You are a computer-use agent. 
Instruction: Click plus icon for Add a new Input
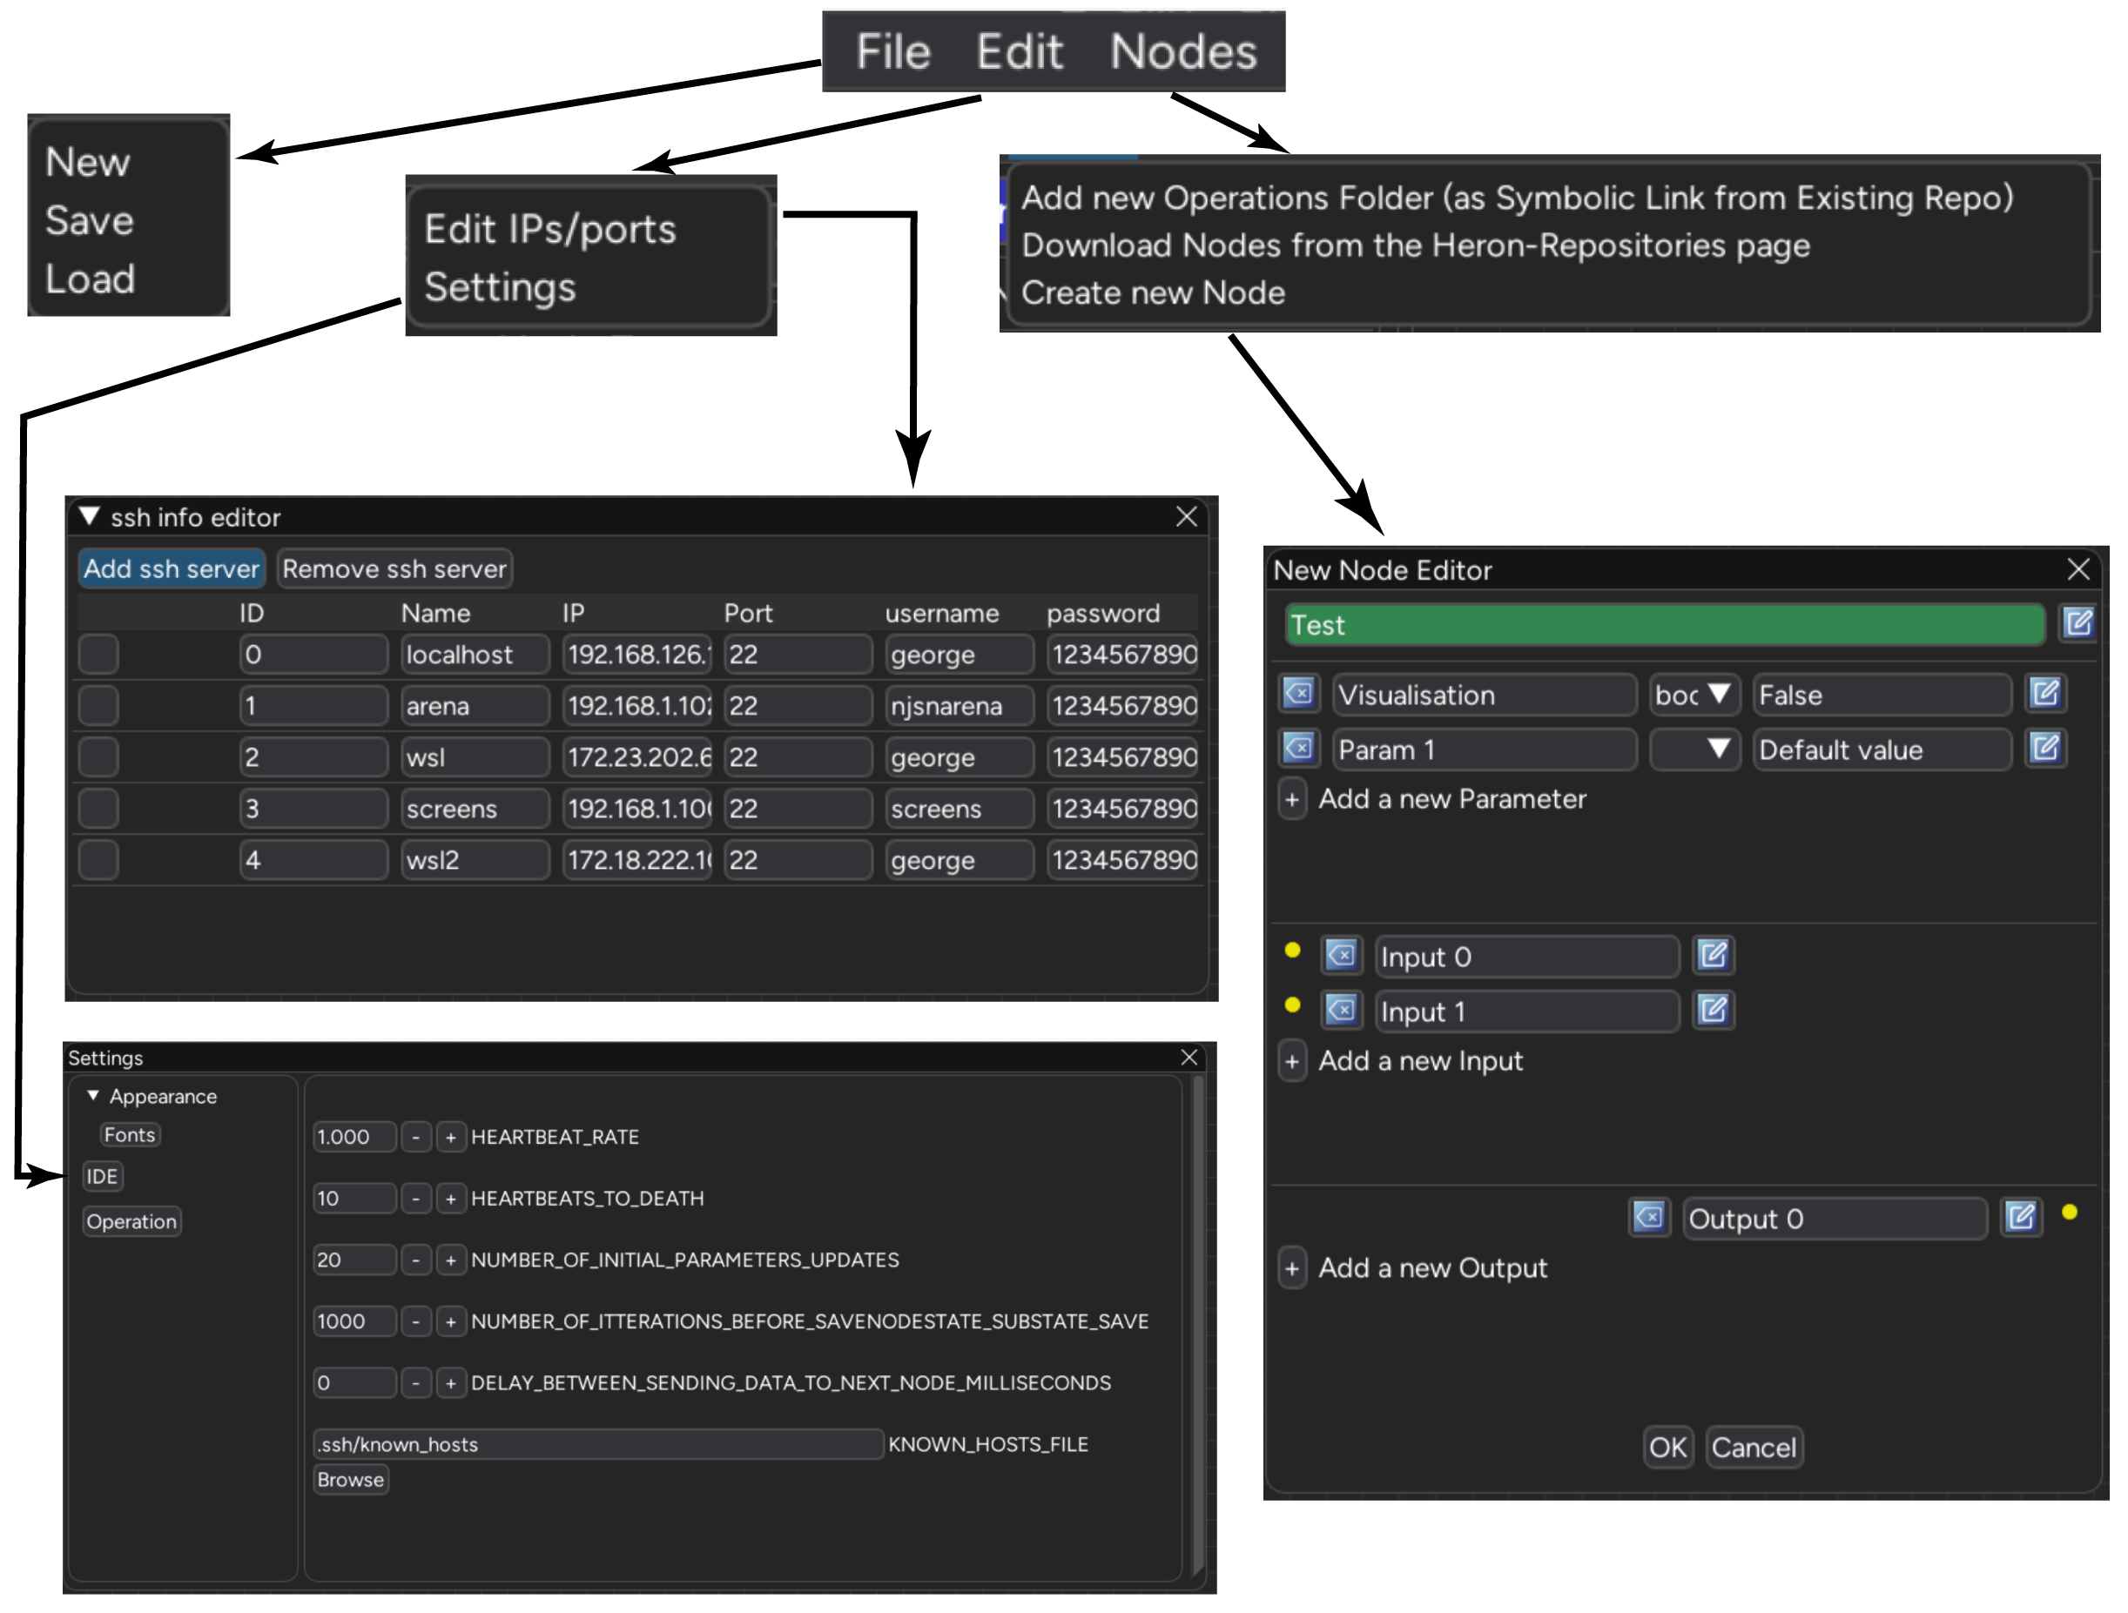[1292, 1063]
